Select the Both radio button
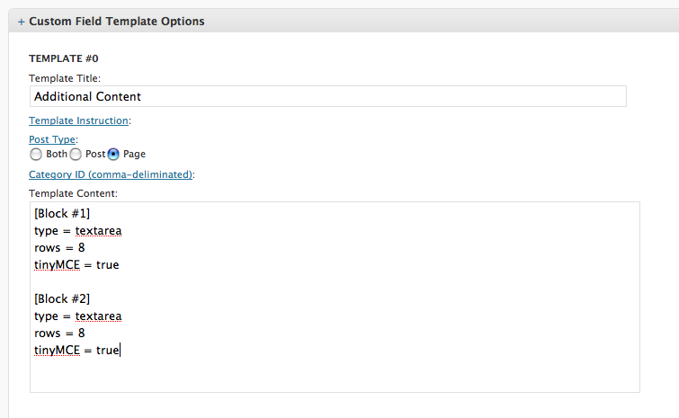 click(36, 154)
